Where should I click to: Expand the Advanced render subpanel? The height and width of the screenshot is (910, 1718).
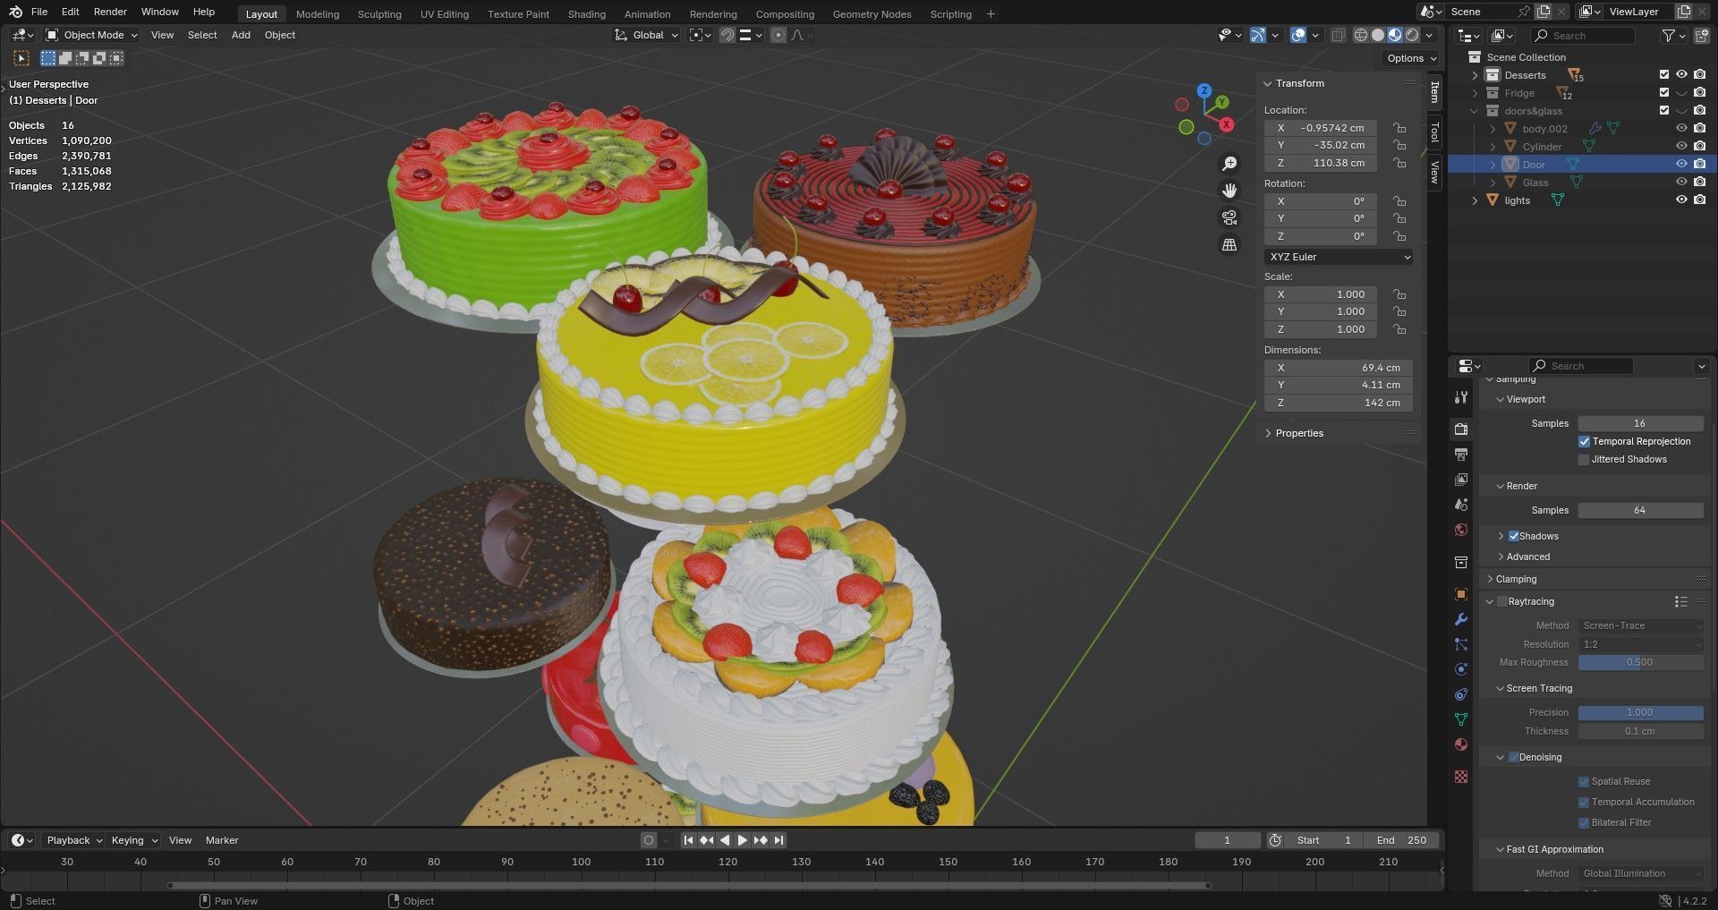(1527, 557)
